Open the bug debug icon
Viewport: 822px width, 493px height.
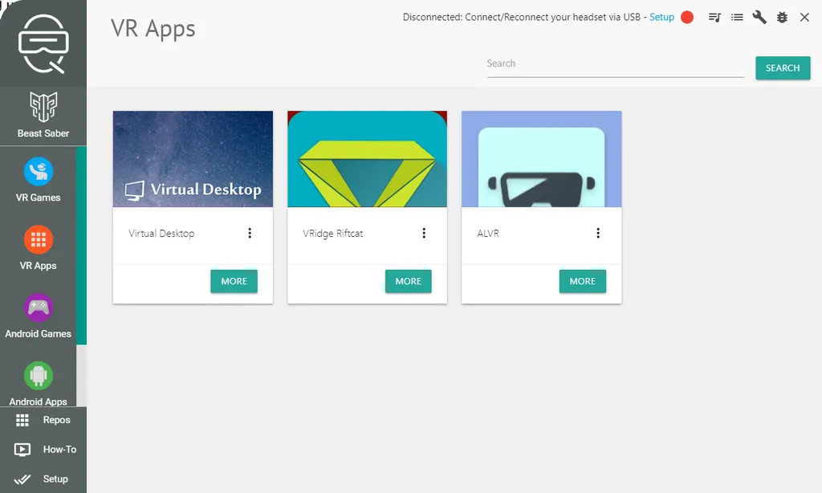(x=782, y=18)
